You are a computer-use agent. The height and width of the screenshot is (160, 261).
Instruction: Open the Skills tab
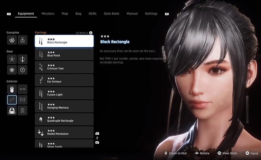[x=92, y=14]
